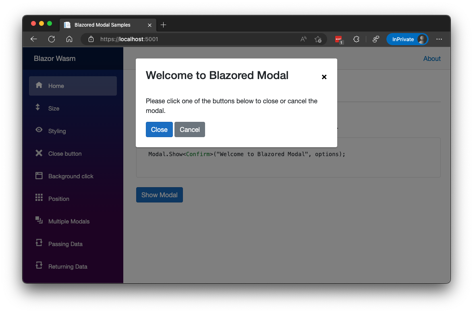Navigate to Background click page
This screenshot has height=313, width=473.
tap(73, 176)
